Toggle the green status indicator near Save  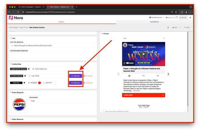(x=168, y=28)
